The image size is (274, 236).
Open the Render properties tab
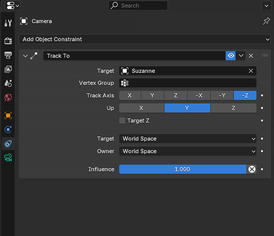tap(8, 41)
